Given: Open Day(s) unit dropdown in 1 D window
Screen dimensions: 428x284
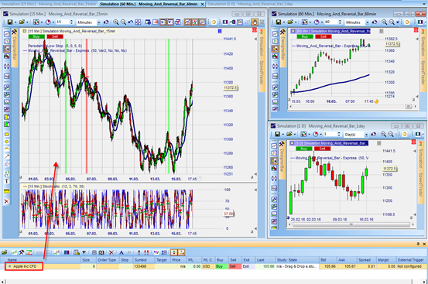Looking at the screenshot, I should 366,134.
